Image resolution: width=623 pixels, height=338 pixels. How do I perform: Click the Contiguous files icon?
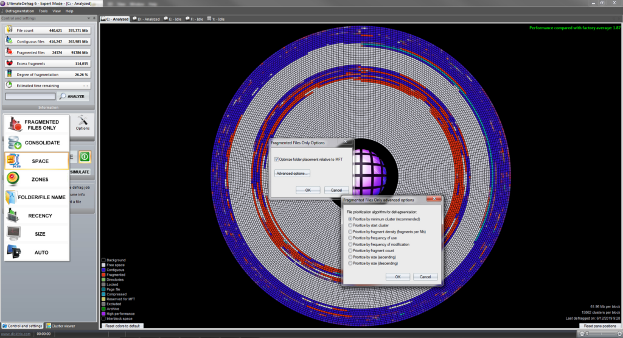pos(10,41)
